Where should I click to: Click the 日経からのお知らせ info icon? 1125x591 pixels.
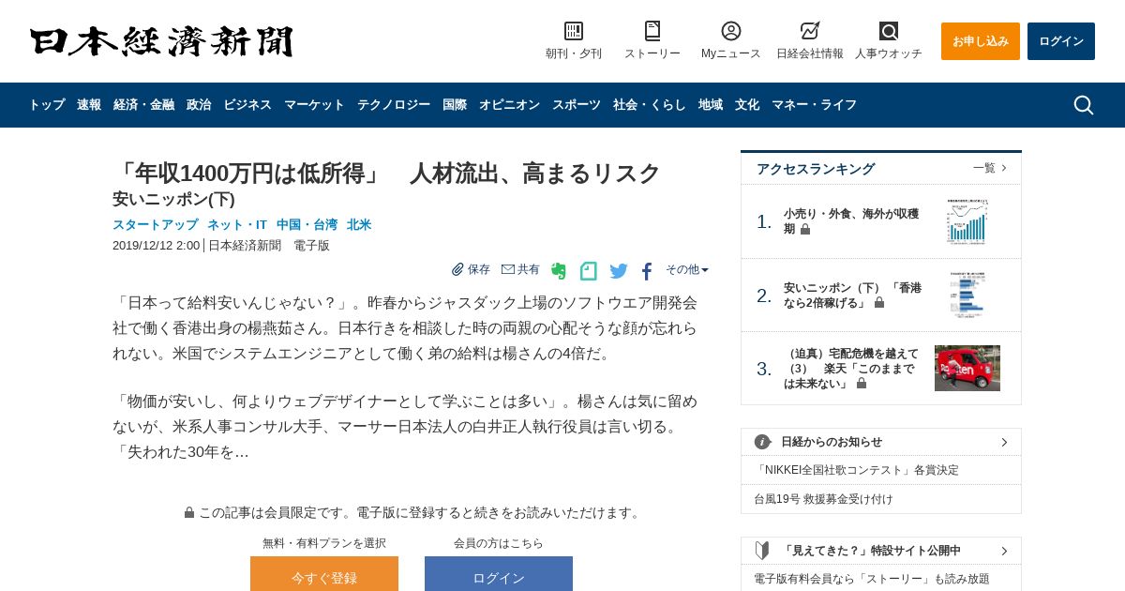pos(763,442)
